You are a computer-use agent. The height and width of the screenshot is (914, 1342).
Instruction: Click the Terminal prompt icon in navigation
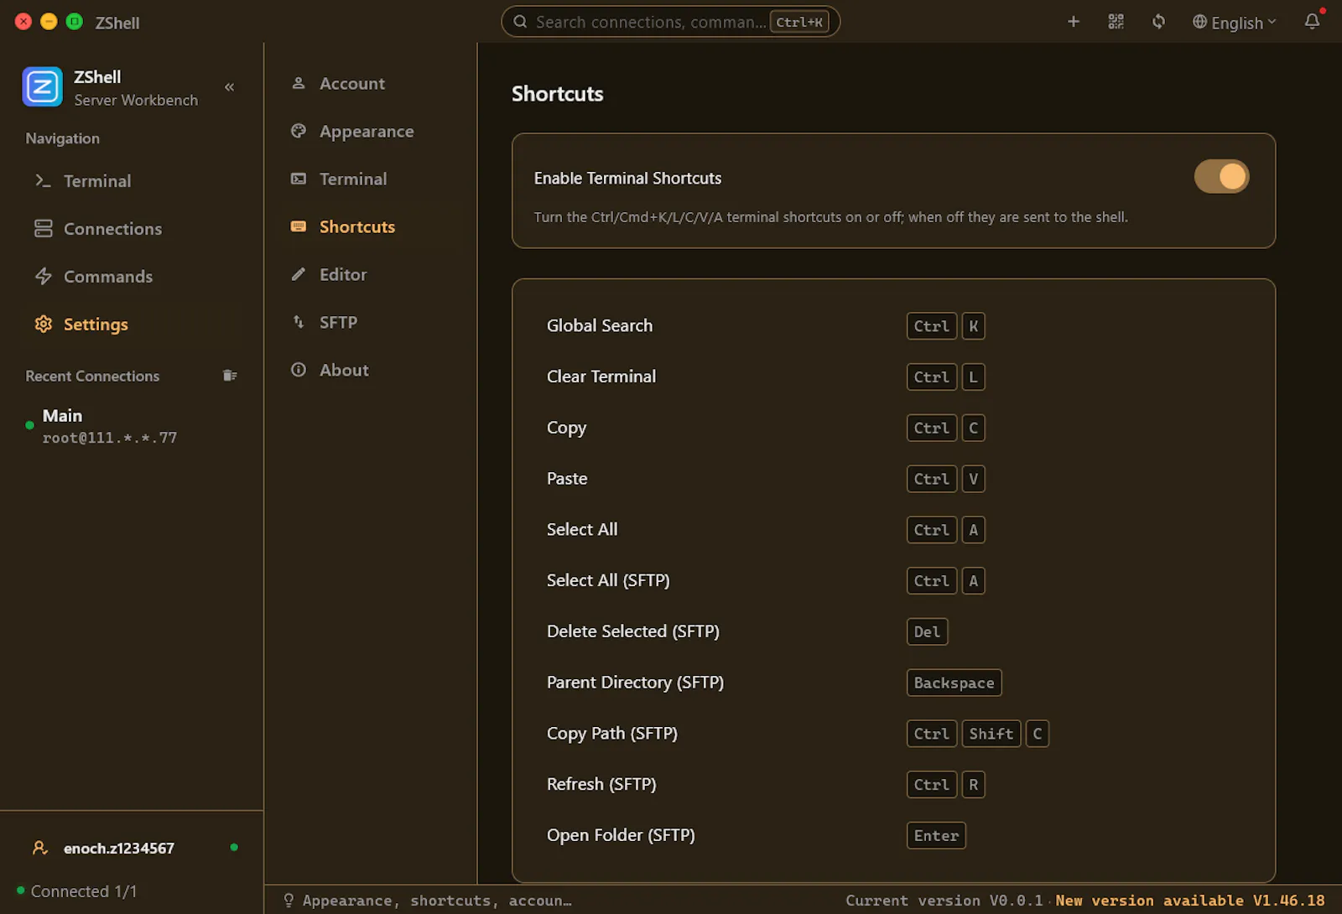coord(44,180)
